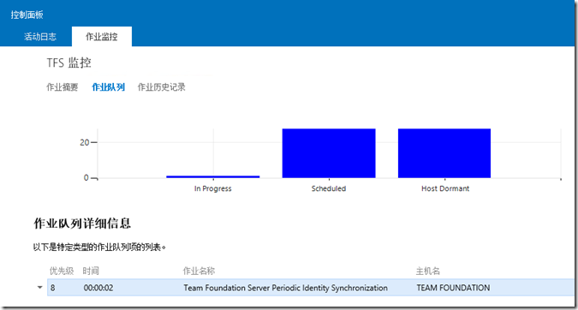578x310 pixels.
Task: Click the 00:00:02 time cell
Action: [98, 288]
